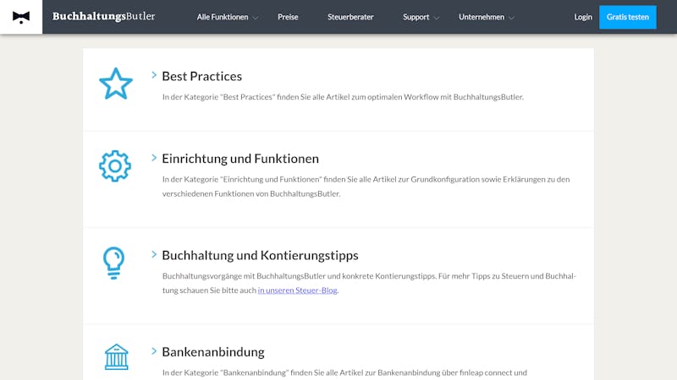Open the star icon for Best Practices
The height and width of the screenshot is (380, 677).
point(116,84)
